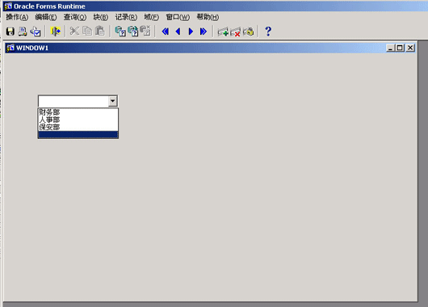Click the Print toolbar icon
428x307 pixels.
23,32
